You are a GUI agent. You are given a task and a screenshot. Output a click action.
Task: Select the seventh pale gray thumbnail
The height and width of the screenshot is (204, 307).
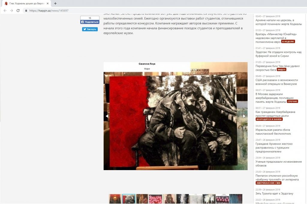coord(195,199)
